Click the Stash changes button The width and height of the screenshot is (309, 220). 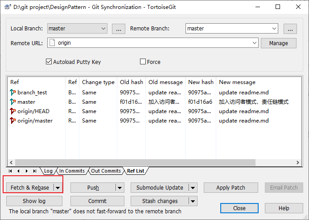[x=160, y=201]
